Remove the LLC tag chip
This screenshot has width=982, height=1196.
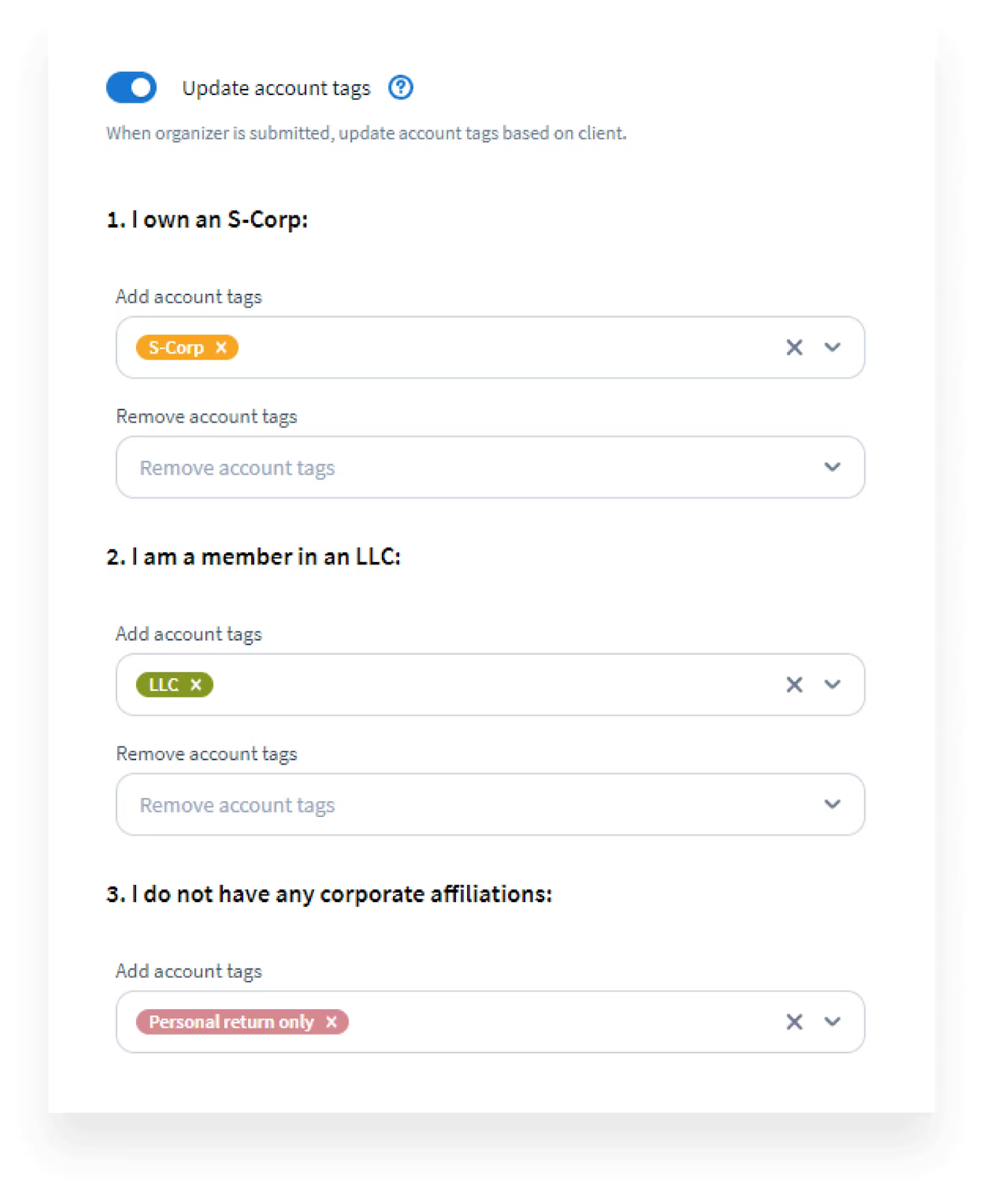pyautogui.click(x=196, y=685)
